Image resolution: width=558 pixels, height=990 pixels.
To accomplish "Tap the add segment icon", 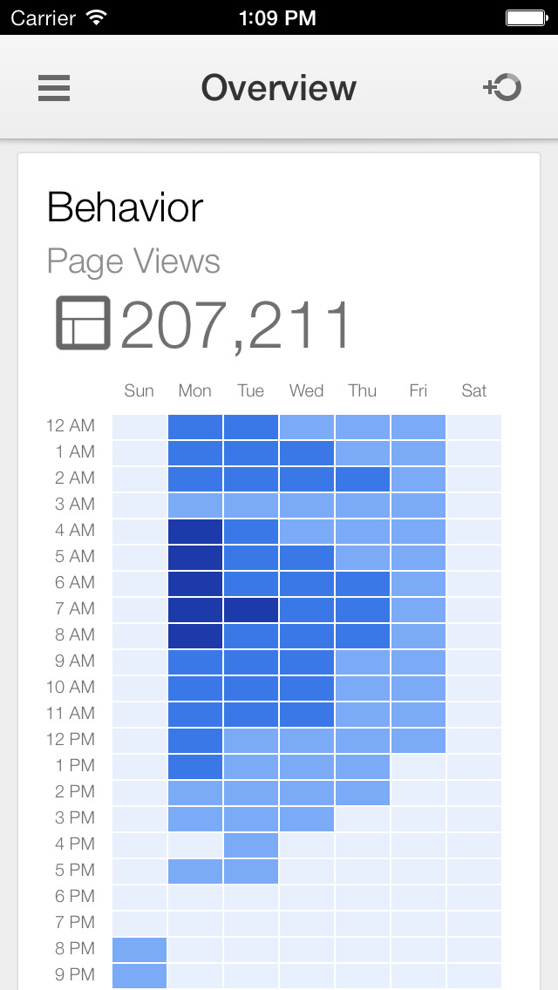I will [502, 87].
